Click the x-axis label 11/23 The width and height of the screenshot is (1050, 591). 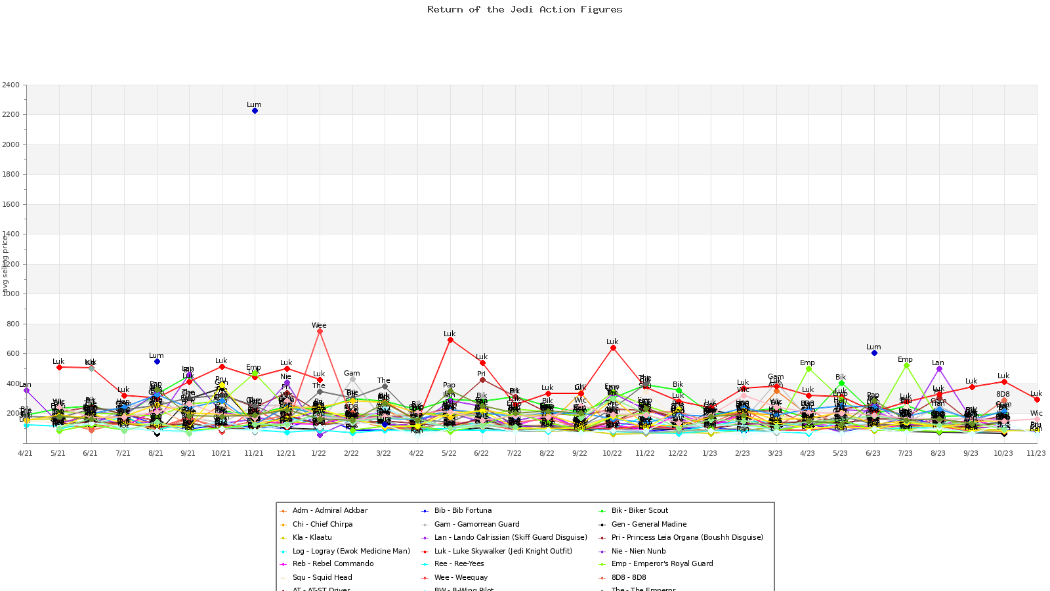click(1036, 453)
